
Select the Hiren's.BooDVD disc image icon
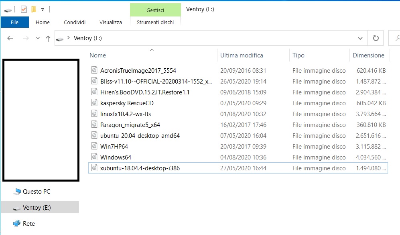[94, 92]
